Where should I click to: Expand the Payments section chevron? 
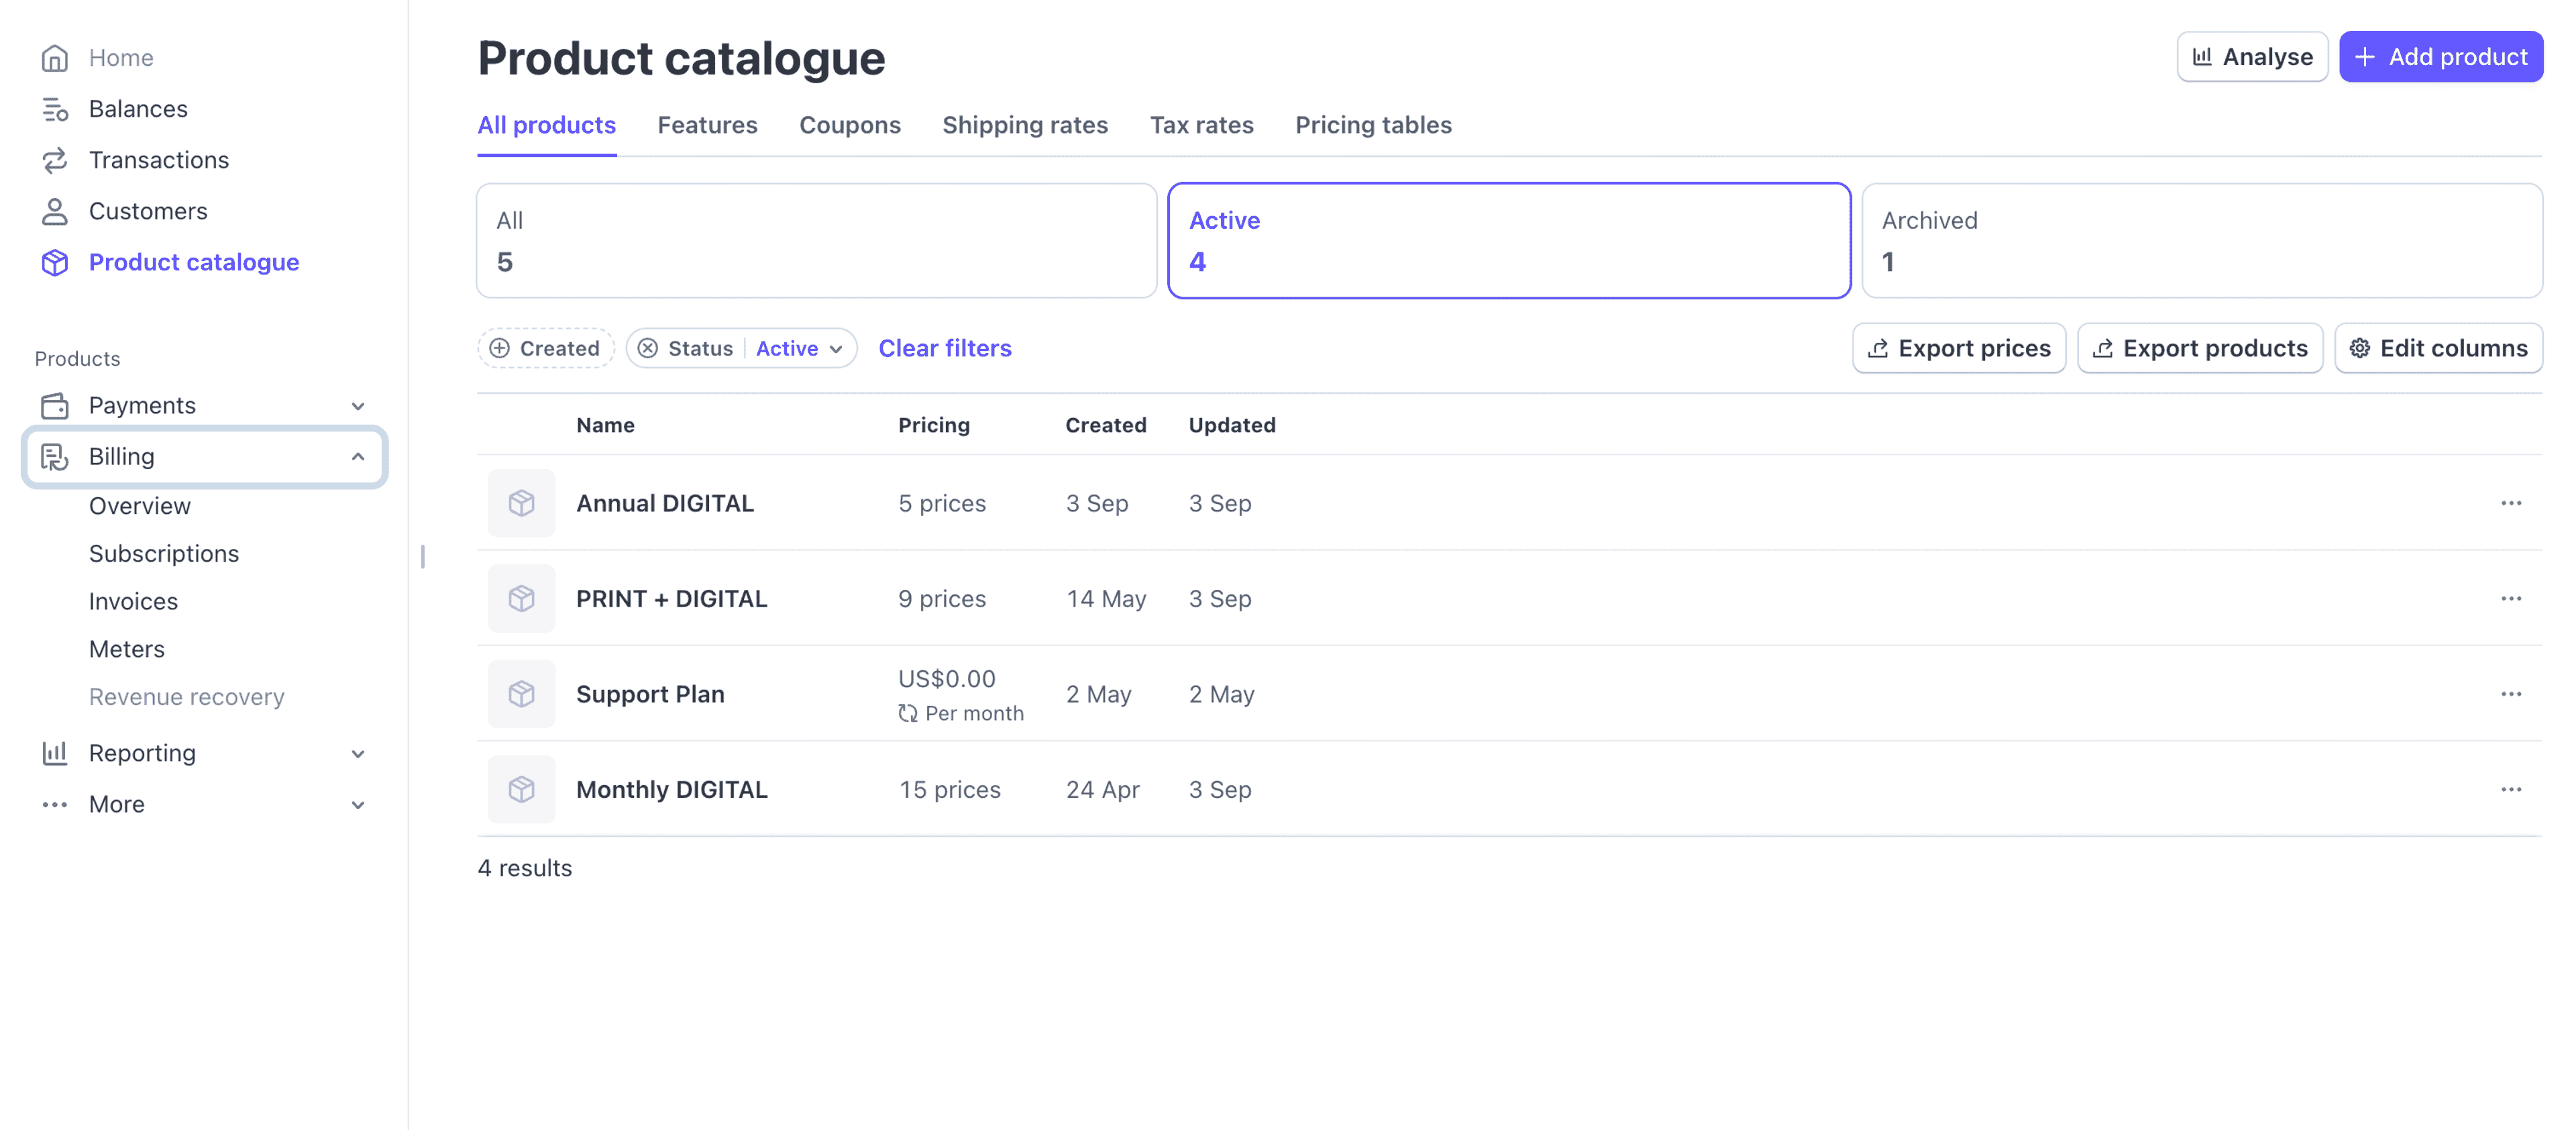pos(358,406)
